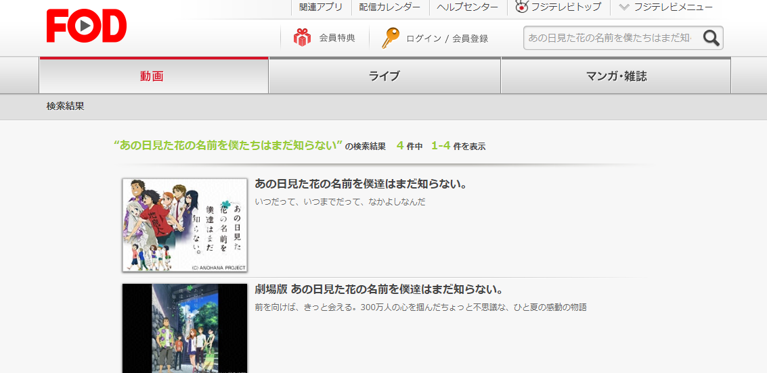This screenshot has width=767, height=373.
Task: Click the Fuji TV eye logo icon
Action: 522,7
